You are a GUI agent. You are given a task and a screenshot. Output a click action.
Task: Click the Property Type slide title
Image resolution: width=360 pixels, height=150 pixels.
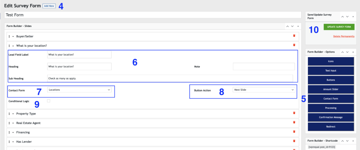click(26, 113)
